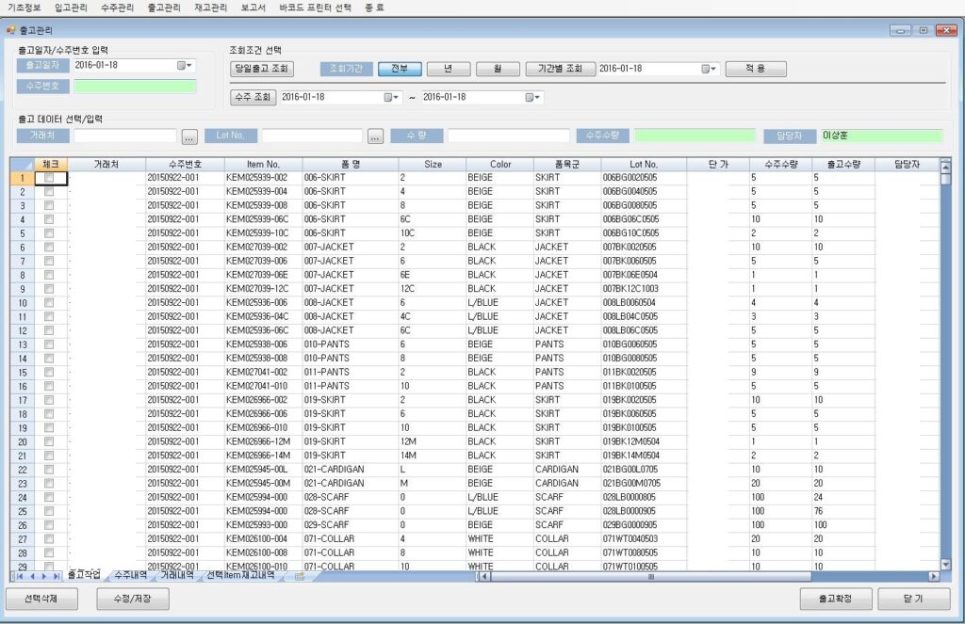Click the 출고확정 button
The height and width of the screenshot is (624, 965).
click(x=835, y=599)
